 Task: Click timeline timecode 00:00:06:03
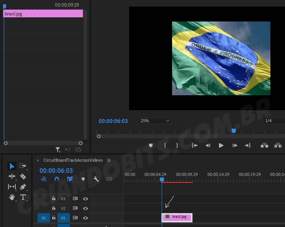coord(56,171)
